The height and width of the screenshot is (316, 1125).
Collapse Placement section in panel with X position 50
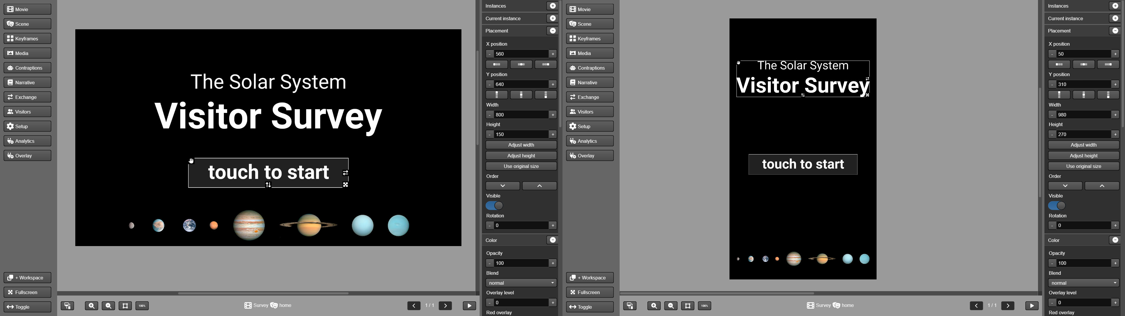click(x=1115, y=30)
